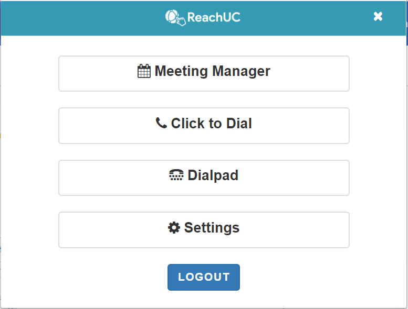
Task: Click the empty white area below LOGOUT
Action: point(204,299)
